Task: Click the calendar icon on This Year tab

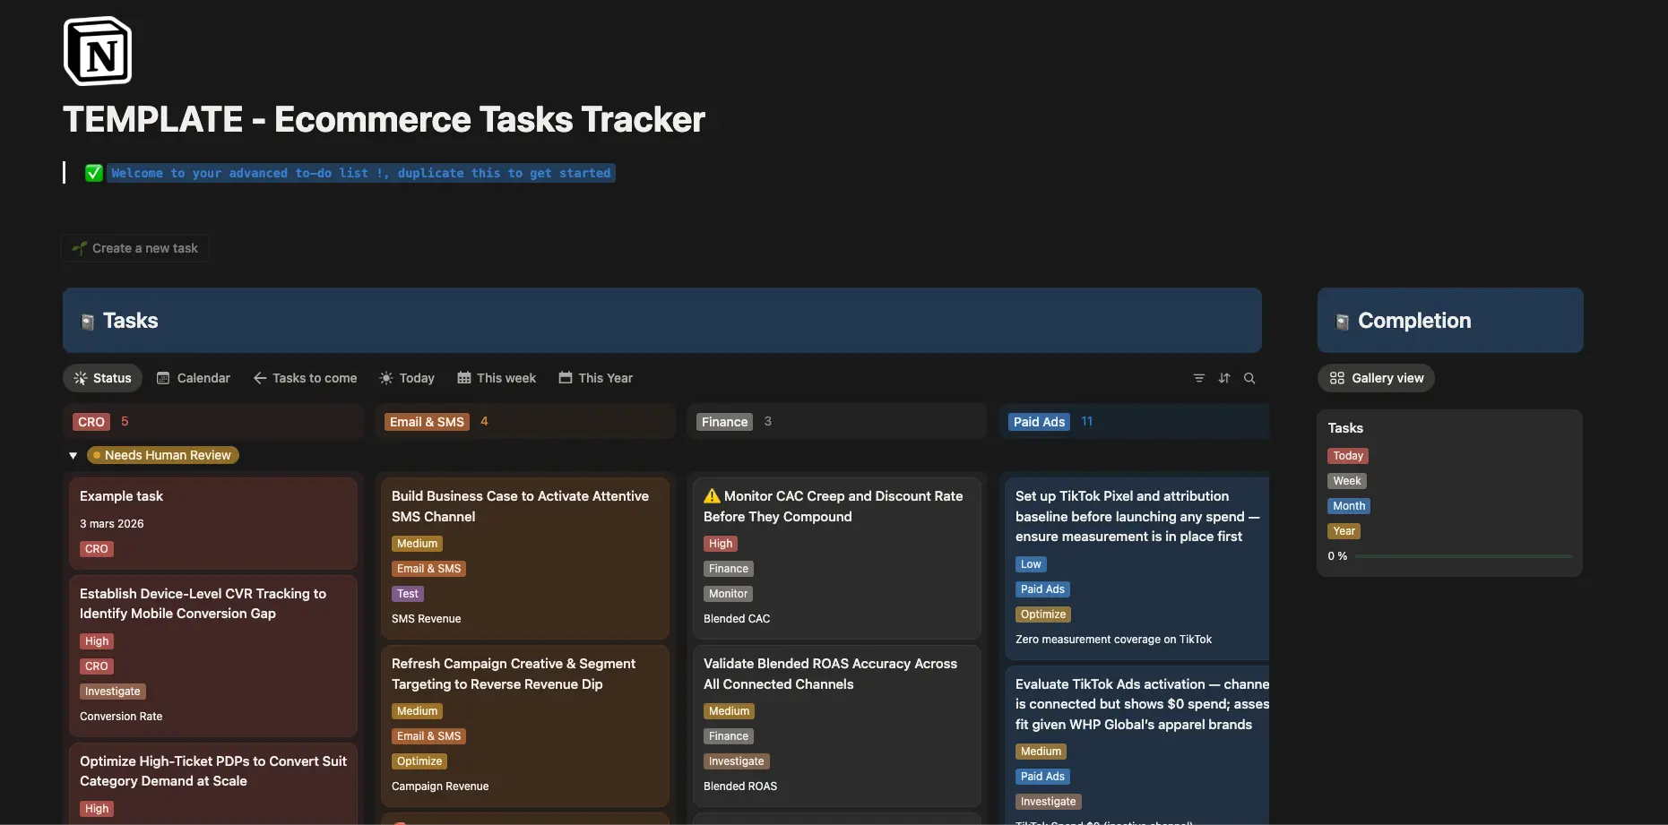Action: 566,378
